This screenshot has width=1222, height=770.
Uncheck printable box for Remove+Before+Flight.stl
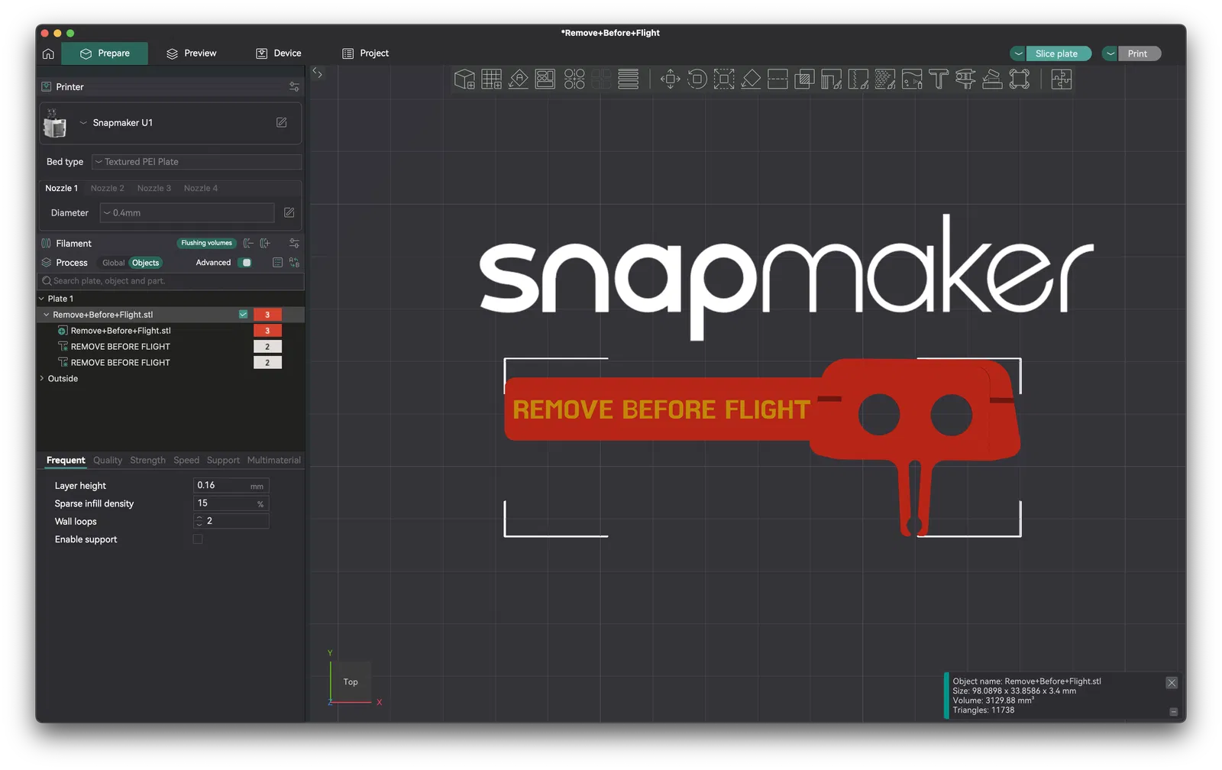point(243,315)
